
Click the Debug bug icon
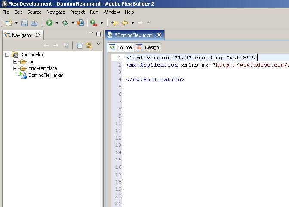65,23
